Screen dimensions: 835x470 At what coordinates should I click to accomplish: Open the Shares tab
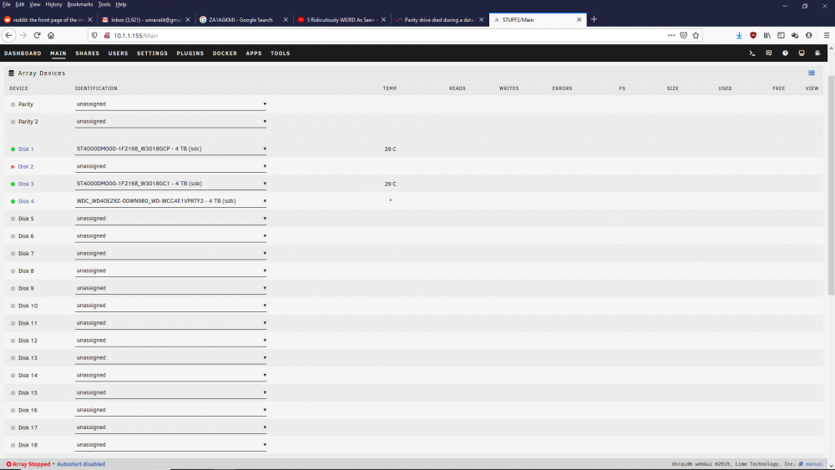88,53
